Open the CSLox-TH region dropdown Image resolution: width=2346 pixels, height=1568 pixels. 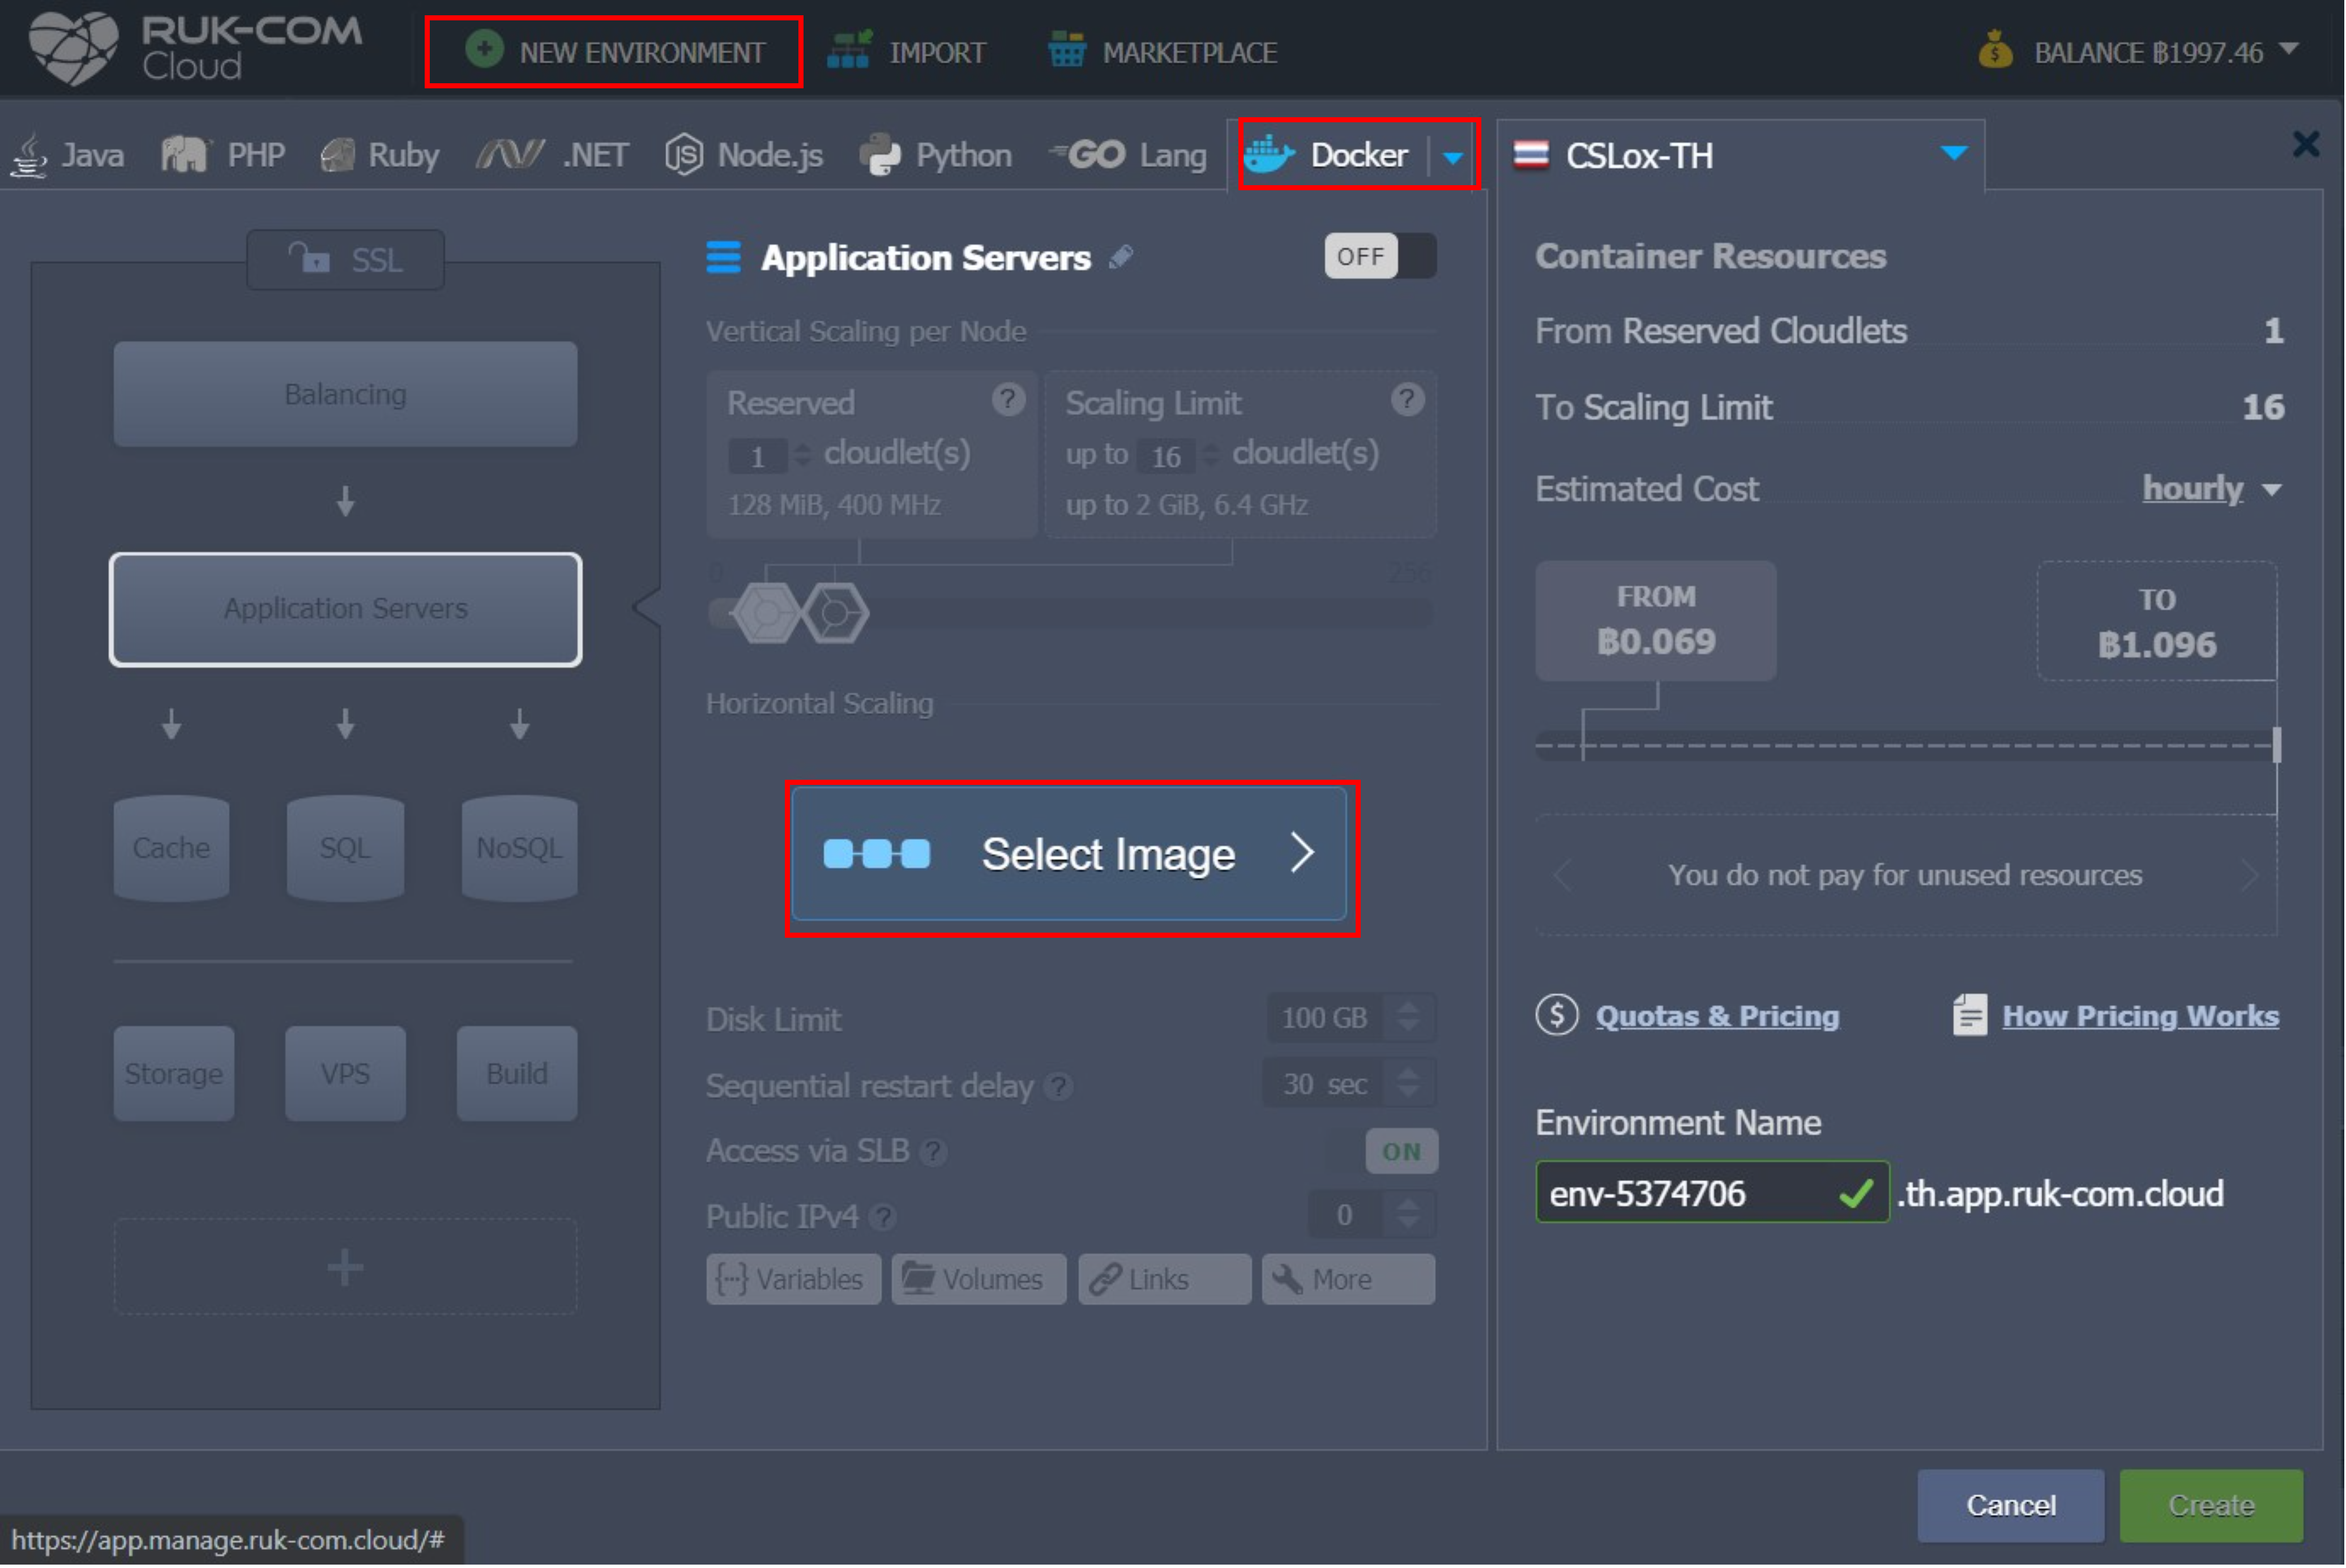tap(1741, 155)
